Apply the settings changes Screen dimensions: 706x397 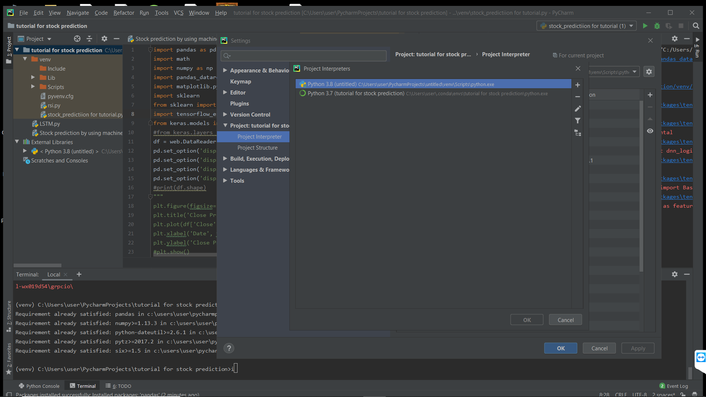pos(638,348)
